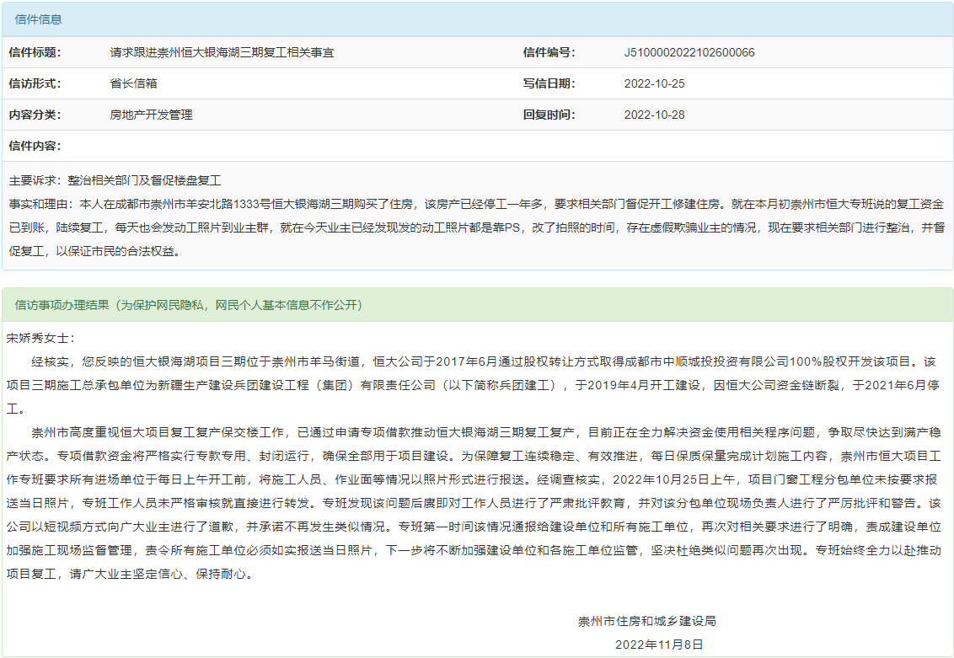Viewport: 954px width, 658px height.
Task: Select the letter number J5100002022102600066
Action: (x=689, y=52)
